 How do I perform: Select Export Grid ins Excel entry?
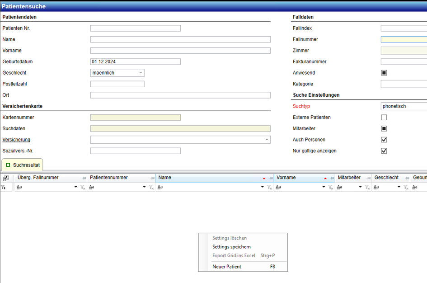243,255
